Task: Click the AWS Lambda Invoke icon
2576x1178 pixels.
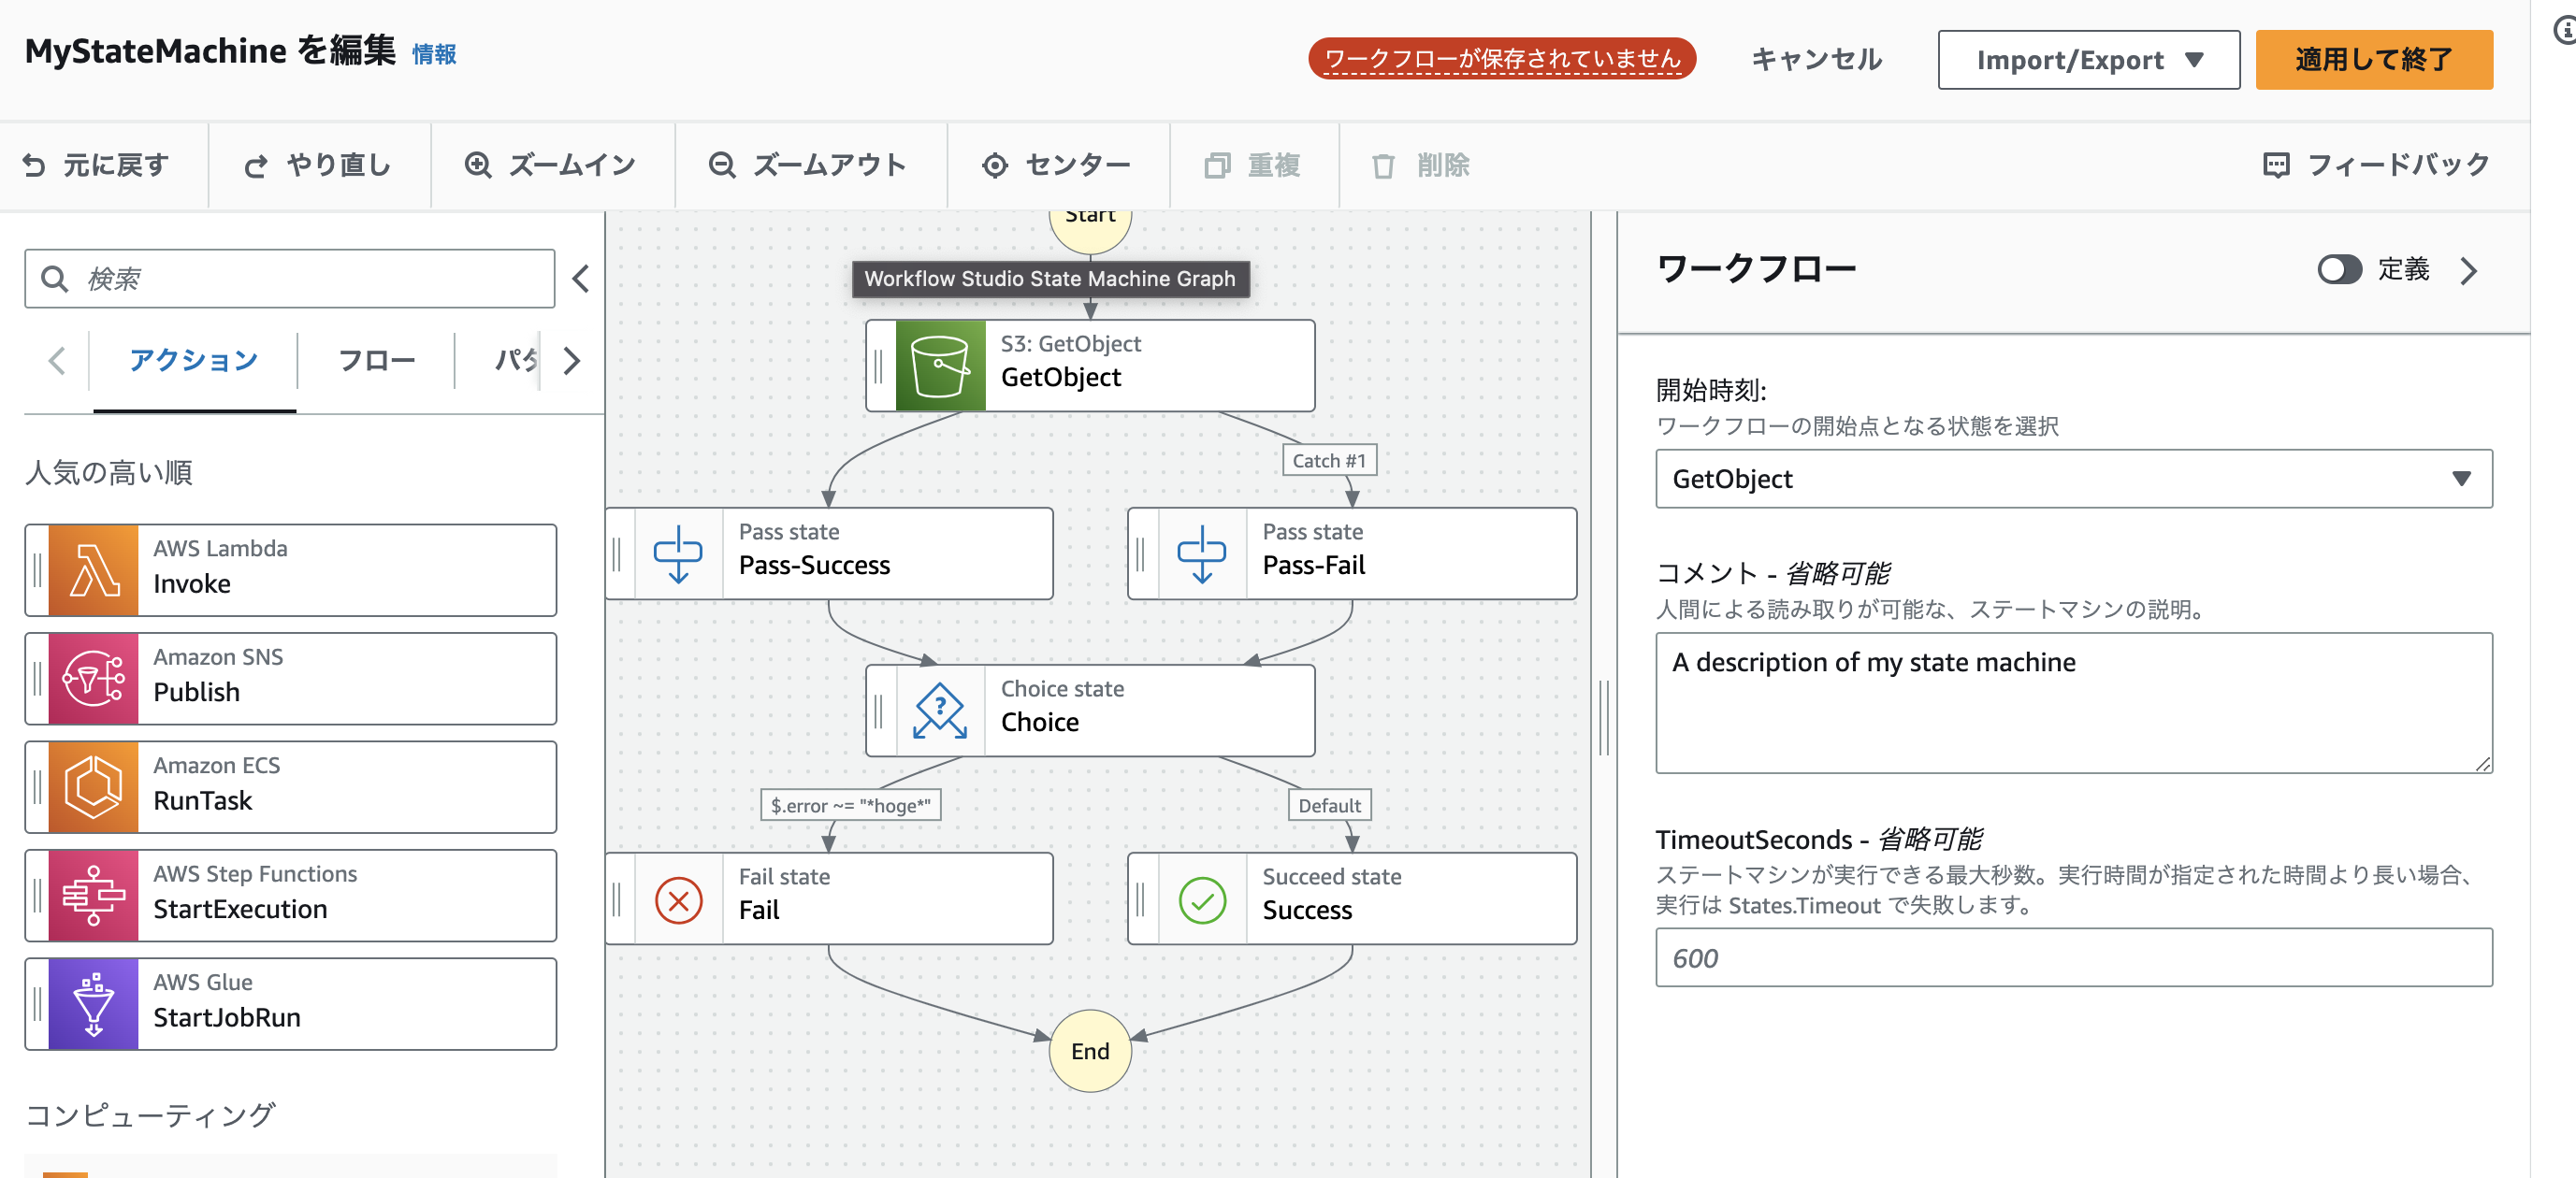Action: point(93,569)
